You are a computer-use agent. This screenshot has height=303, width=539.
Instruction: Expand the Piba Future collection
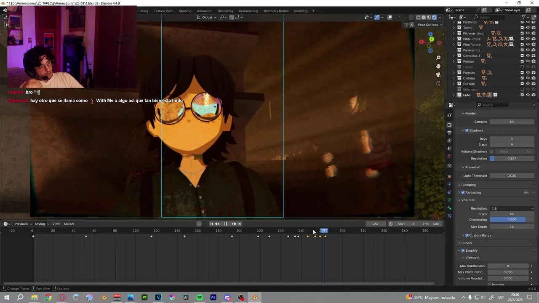(454, 39)
